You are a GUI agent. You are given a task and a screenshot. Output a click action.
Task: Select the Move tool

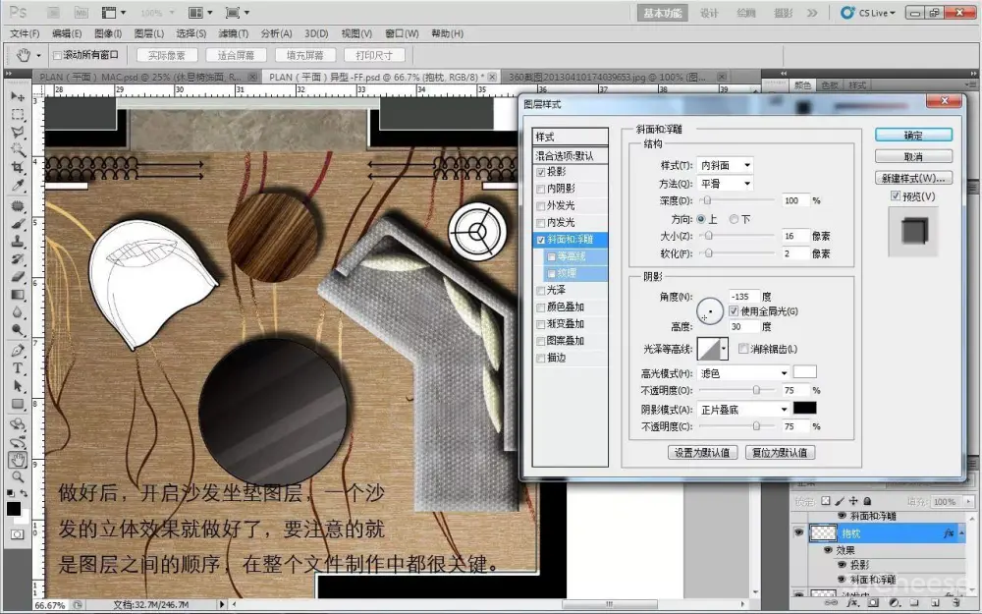click(18, 97)
